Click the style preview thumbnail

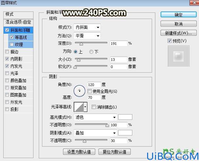pyautogui.click(x=178, y=56)
